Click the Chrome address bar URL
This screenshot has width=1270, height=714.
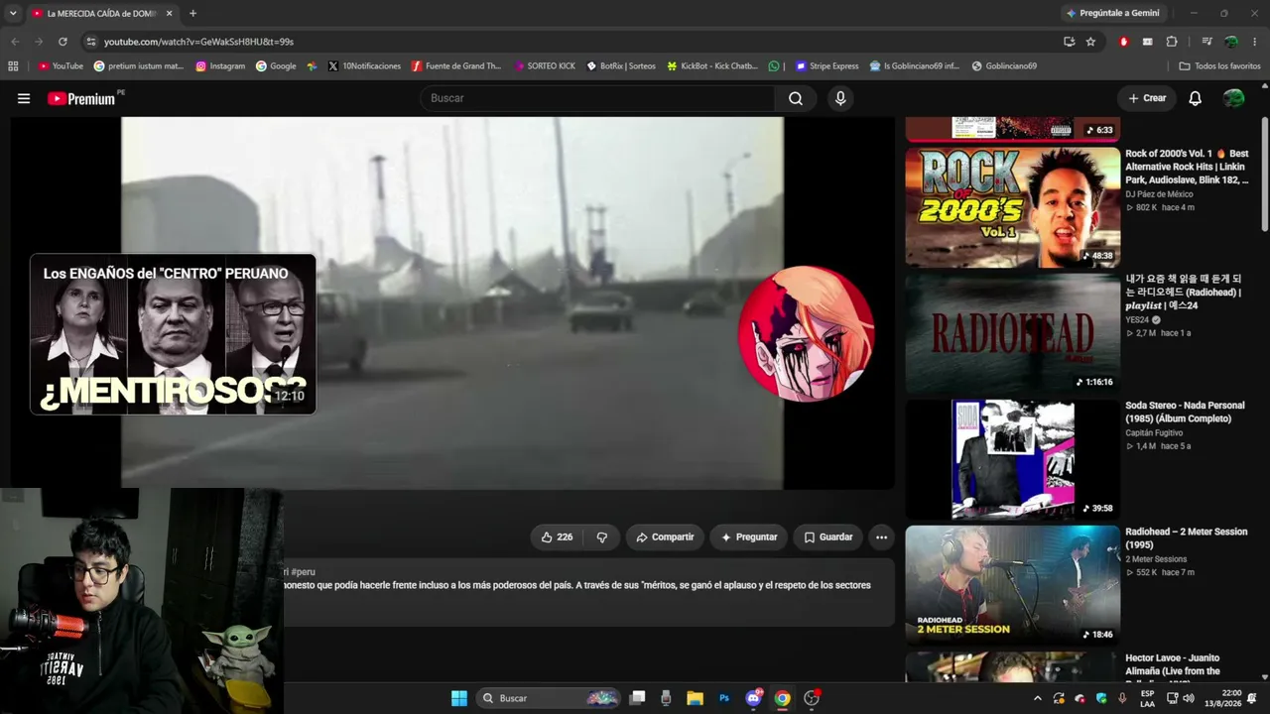198,42
